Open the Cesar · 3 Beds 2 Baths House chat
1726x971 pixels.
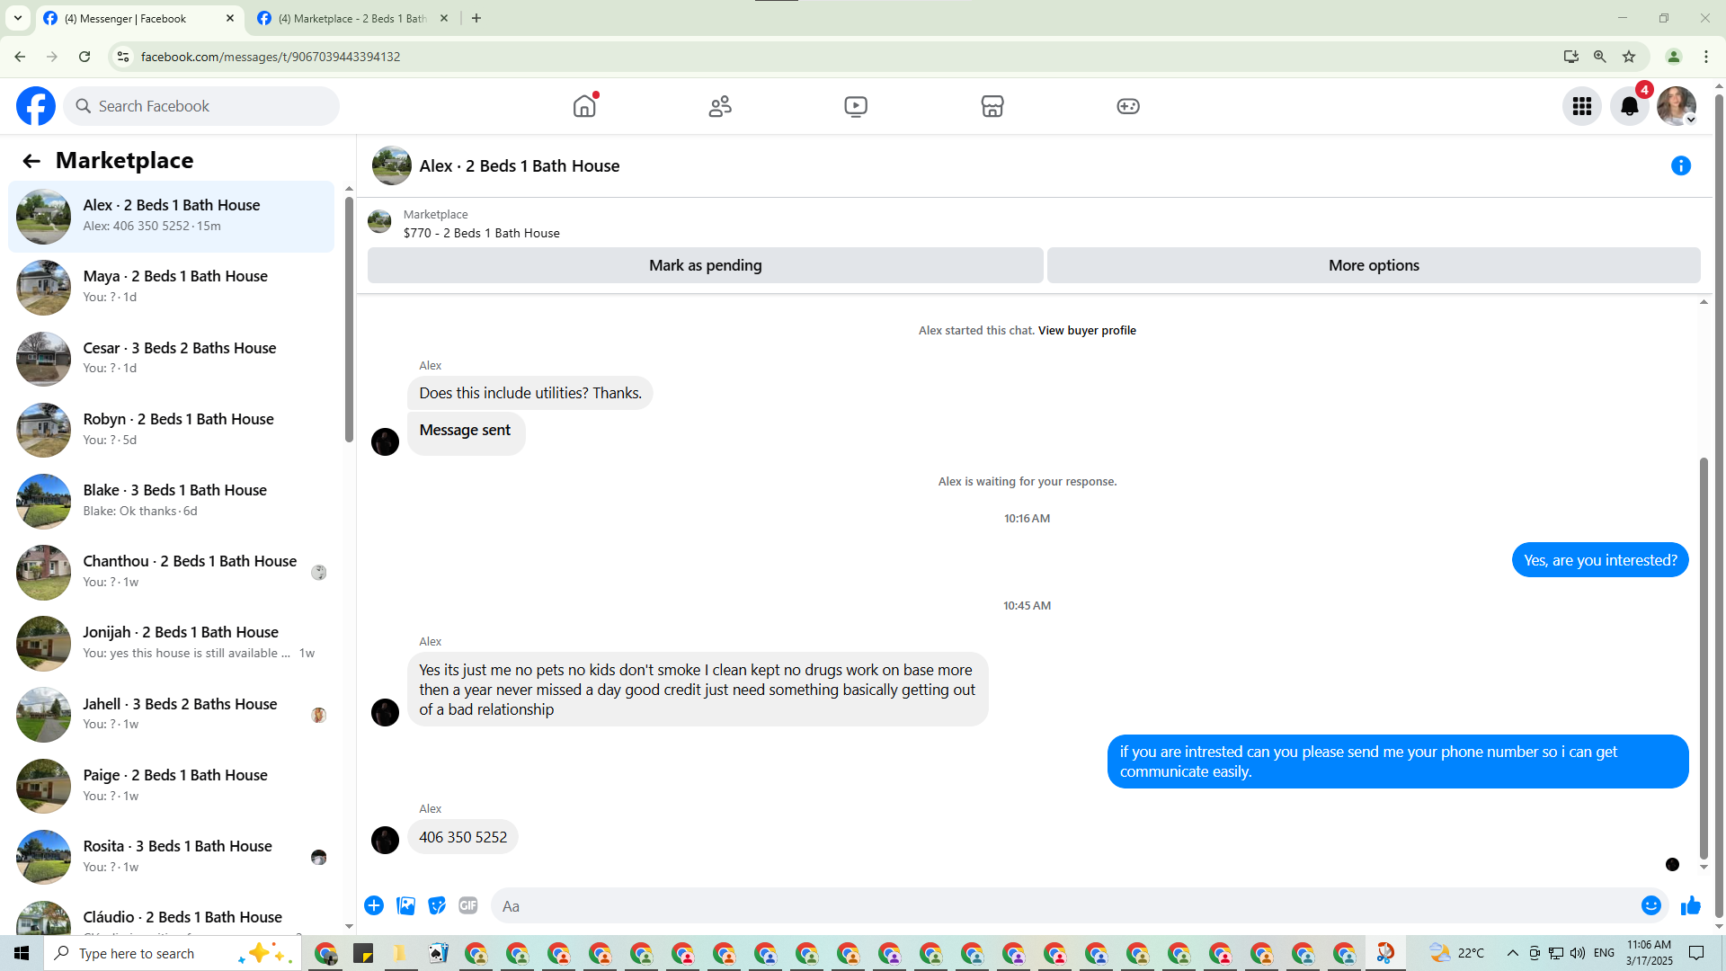pos(171,359)
